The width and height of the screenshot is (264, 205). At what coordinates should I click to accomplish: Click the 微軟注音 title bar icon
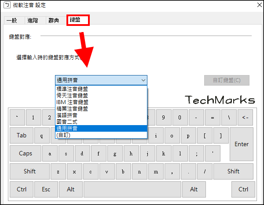pos(7,5)
